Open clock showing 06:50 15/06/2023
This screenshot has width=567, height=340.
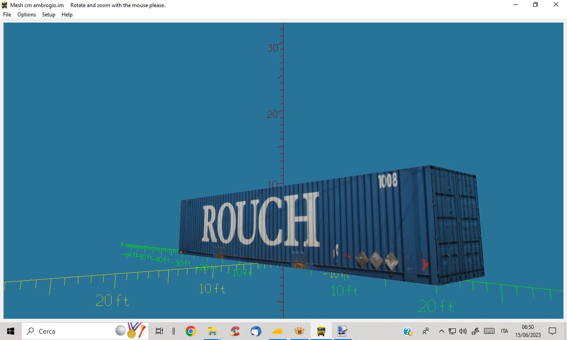(528, 331)
